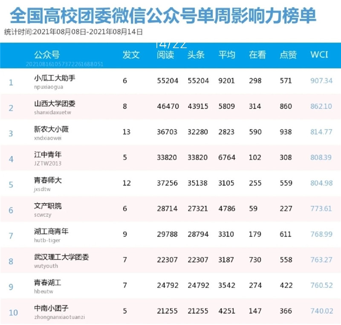Image resolution: width=341 pixels, height=325 pixels.
Task: Click rank number 10
Action: 13,313
